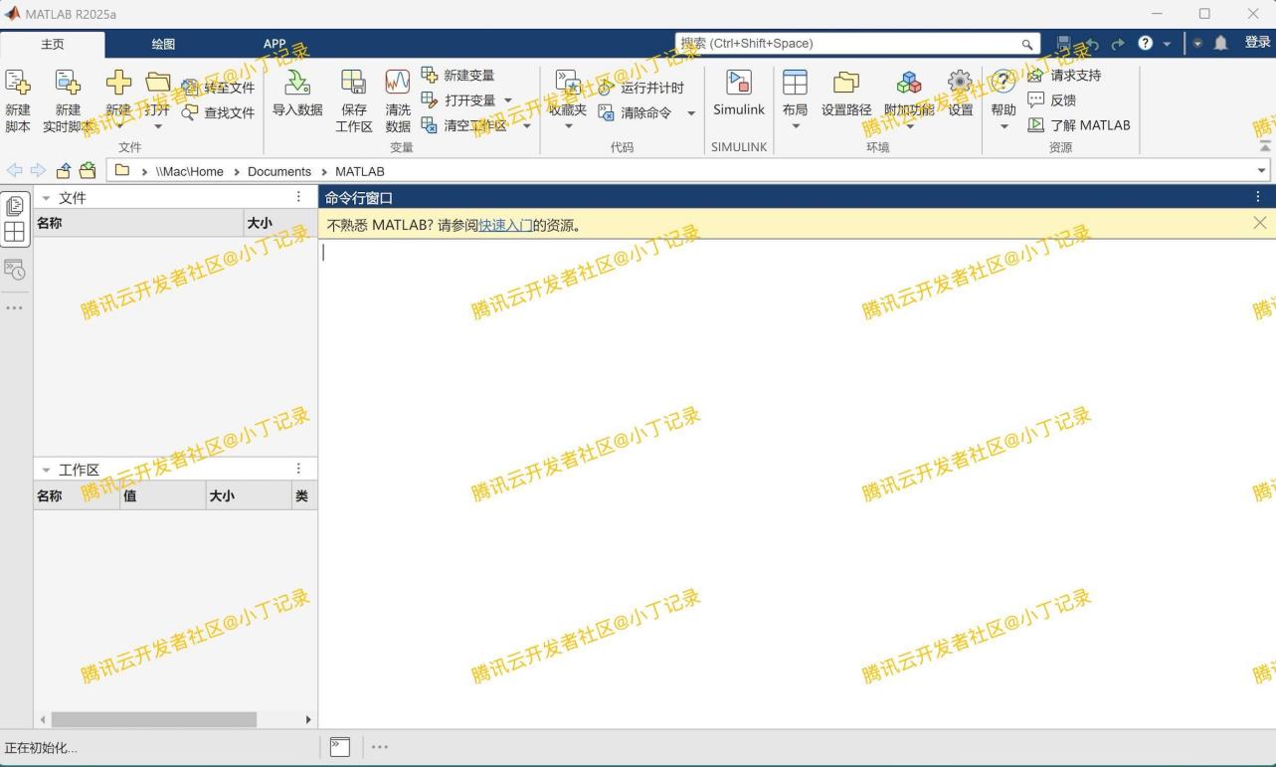Click the New Script (新建脚本) icon
The image size is (1276, 767).
pos(18,83)
